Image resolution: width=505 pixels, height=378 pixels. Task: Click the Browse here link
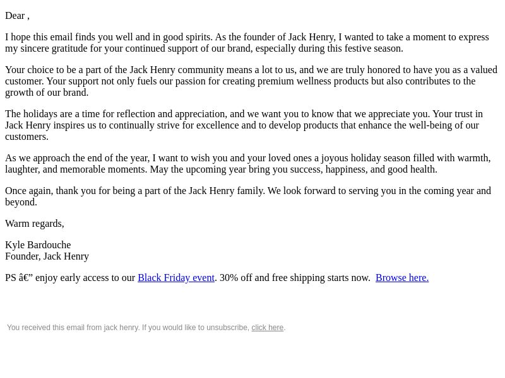point(401,278)
